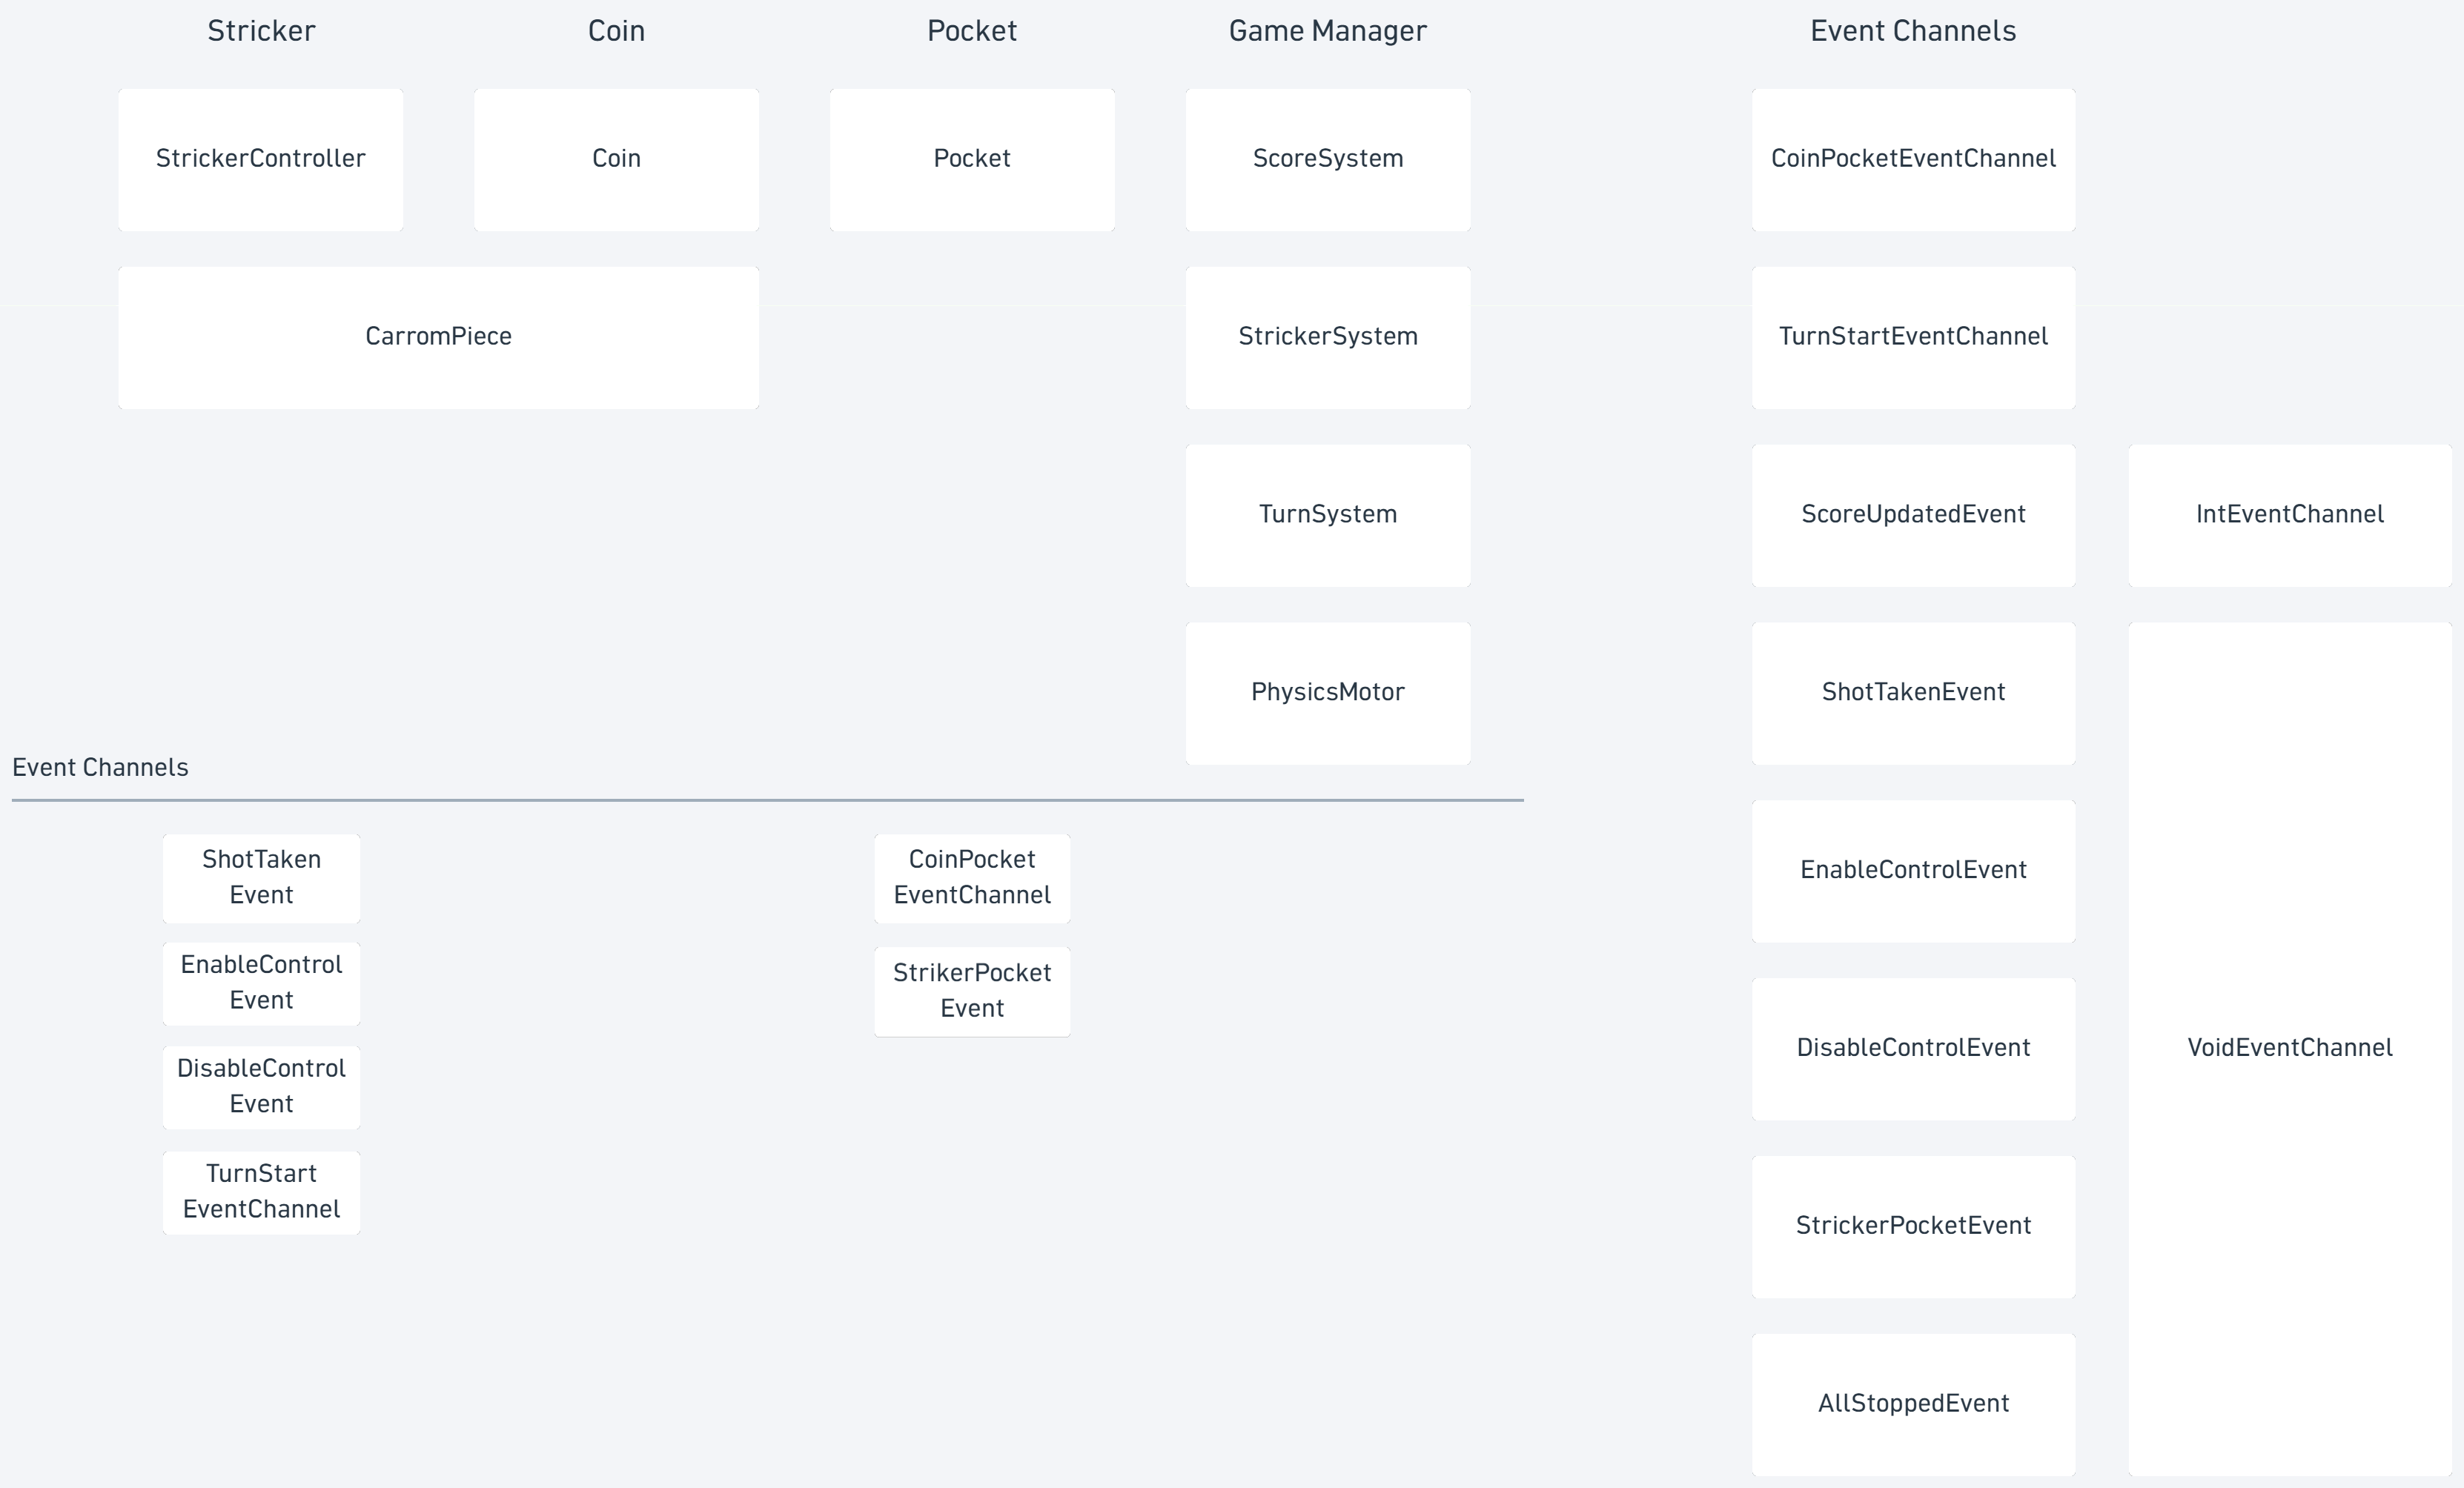Click the small StrikerPocket Event box

972,992
